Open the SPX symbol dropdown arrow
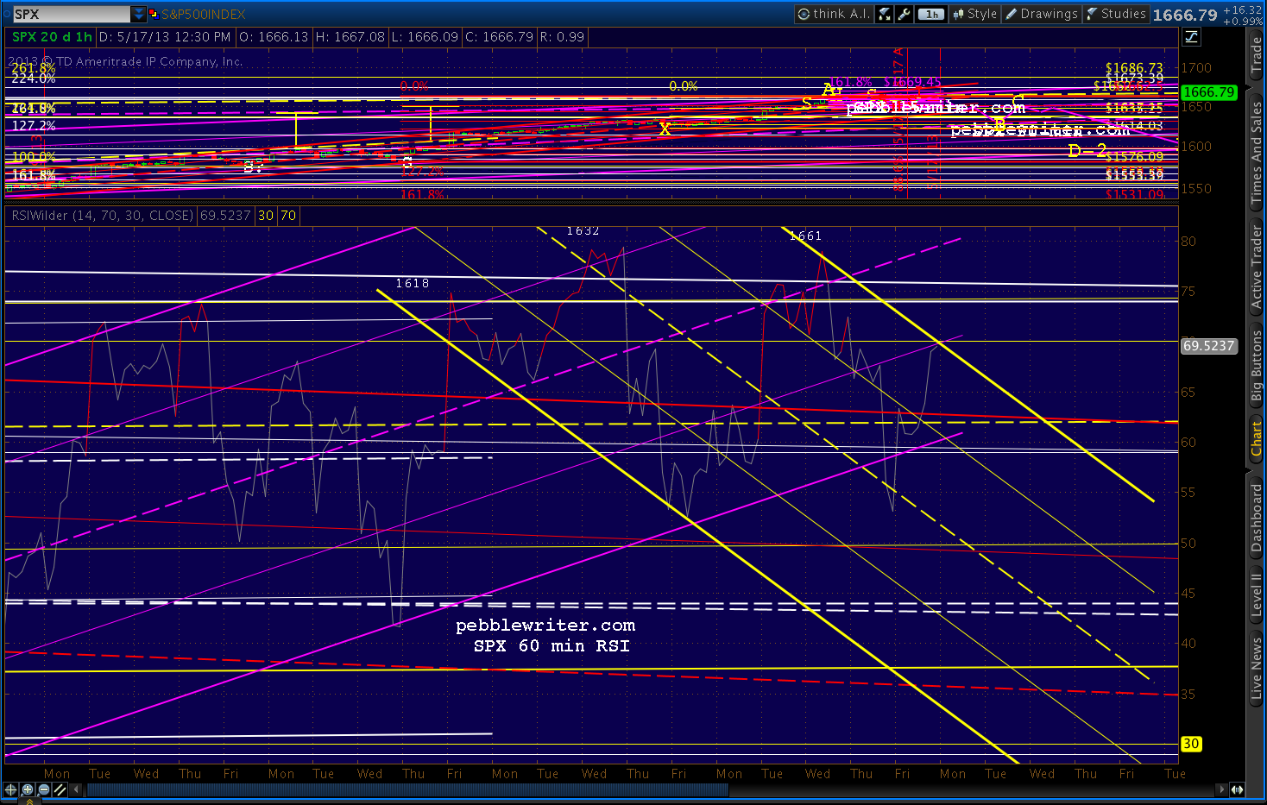Viewport: 1267px width, 805px height. 137,13
